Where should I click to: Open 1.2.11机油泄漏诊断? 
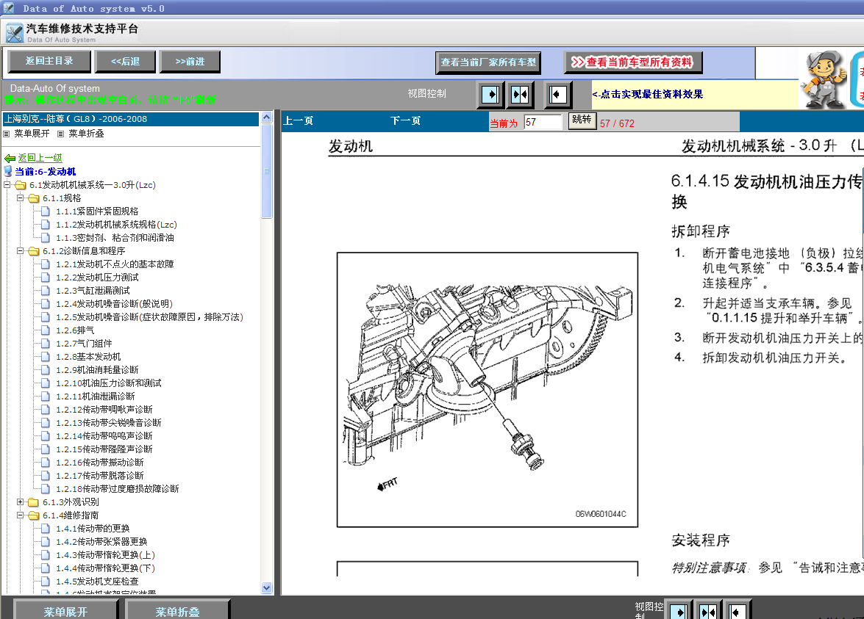[x=96, y=397]
